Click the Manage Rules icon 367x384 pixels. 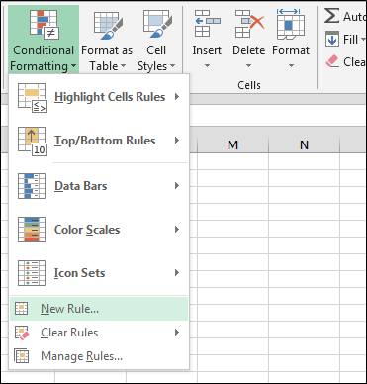(x=22, y=356)
